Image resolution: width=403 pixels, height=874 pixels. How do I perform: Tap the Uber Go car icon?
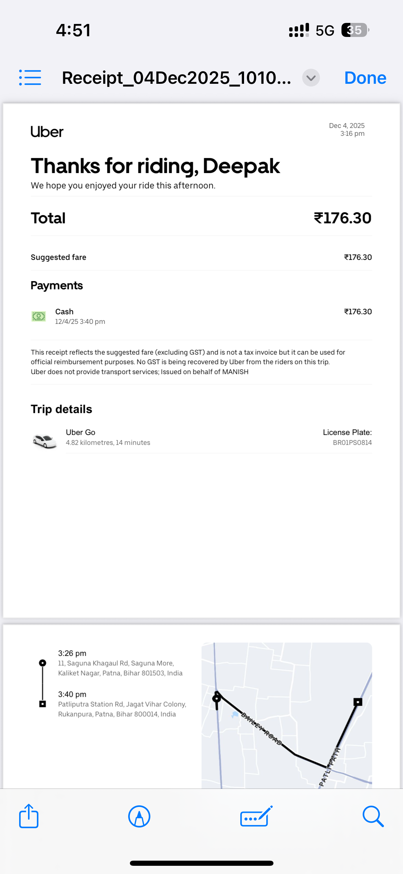pyautogui.click(x=44, y=441)
